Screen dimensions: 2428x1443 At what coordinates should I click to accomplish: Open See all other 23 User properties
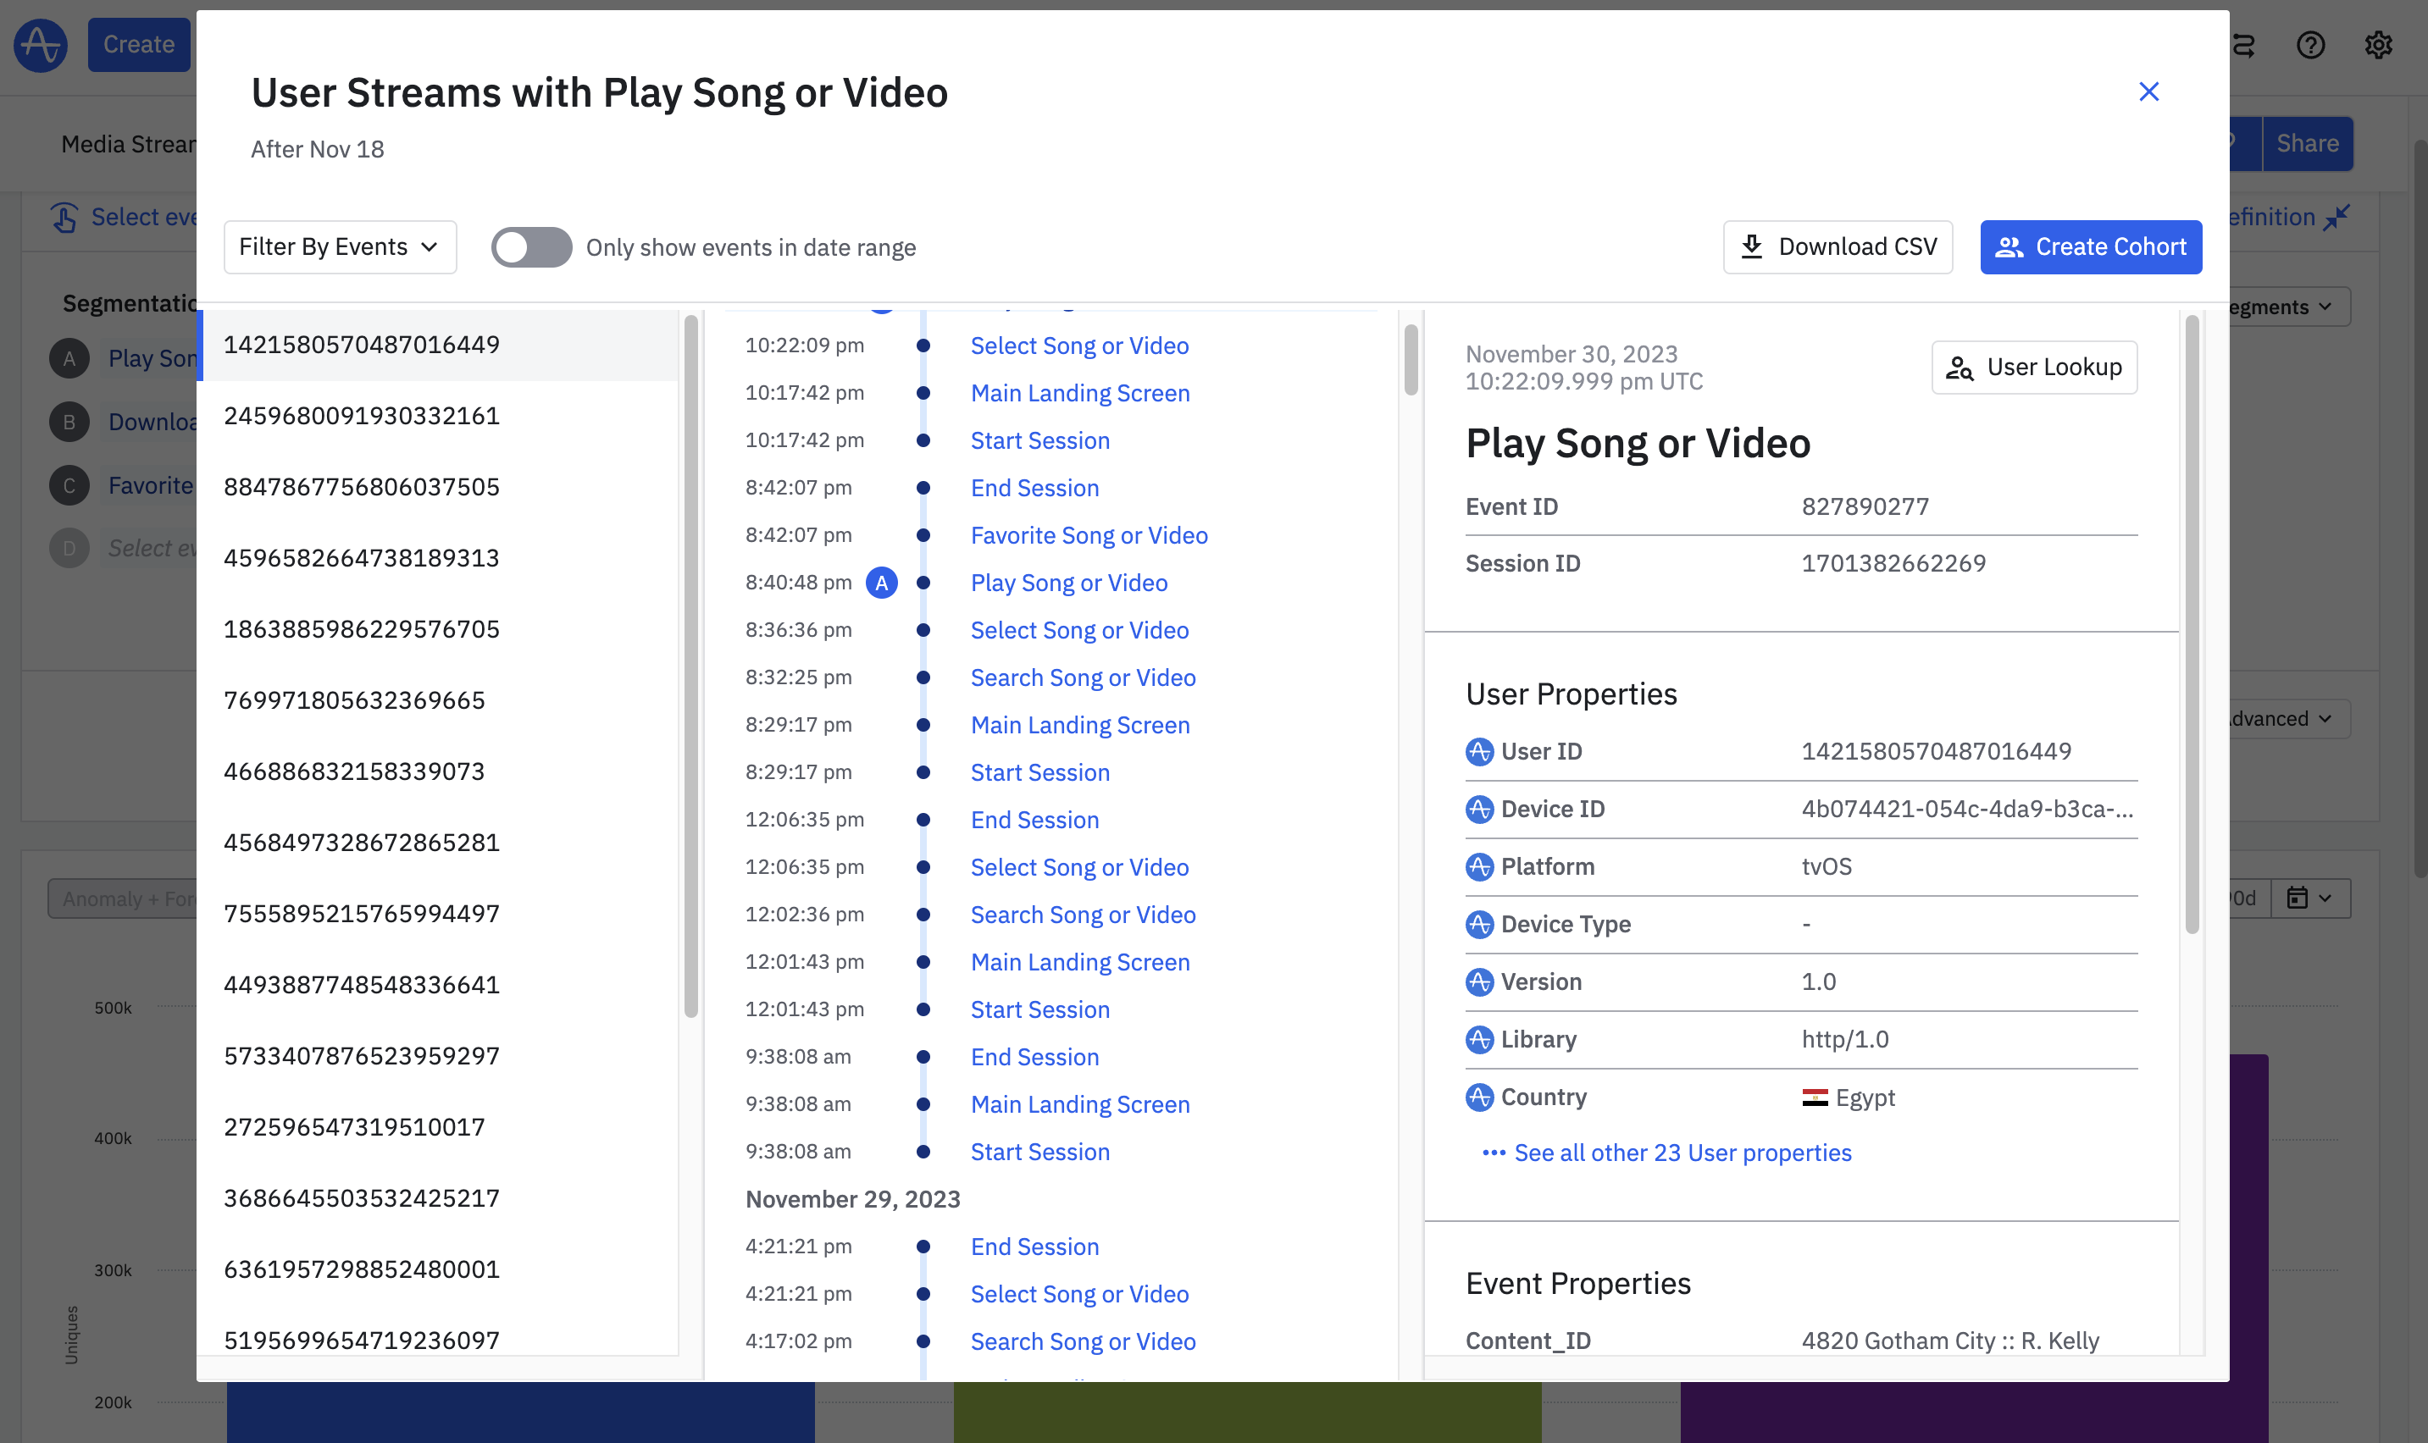coord(1682,1153)
